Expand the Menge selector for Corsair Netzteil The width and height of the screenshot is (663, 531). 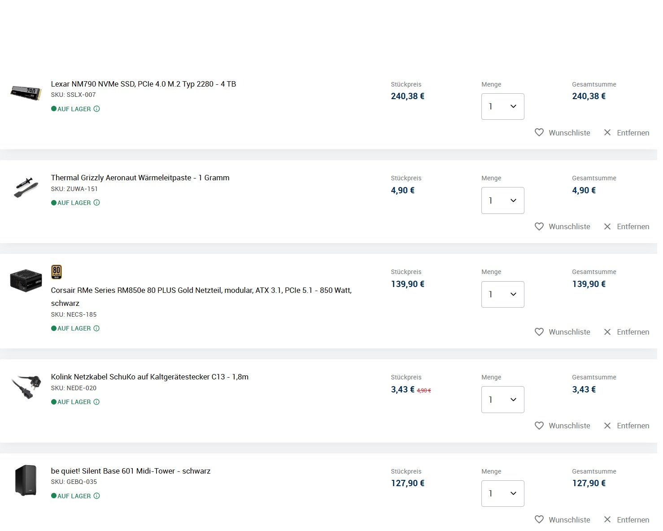[502, 294]
